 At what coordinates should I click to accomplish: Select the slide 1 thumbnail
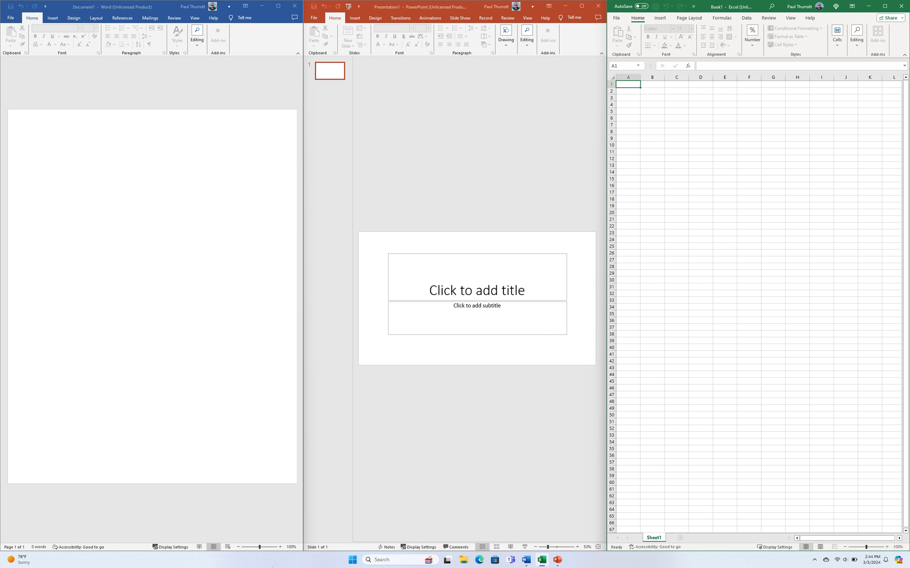click(330, 71)
